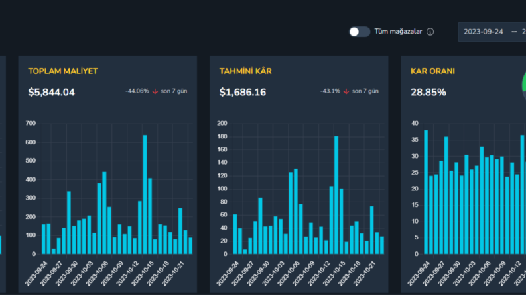Click the $1,686.16 estimated profit value
The height and width of the screenshot is (295, 526).
[243, 93]
